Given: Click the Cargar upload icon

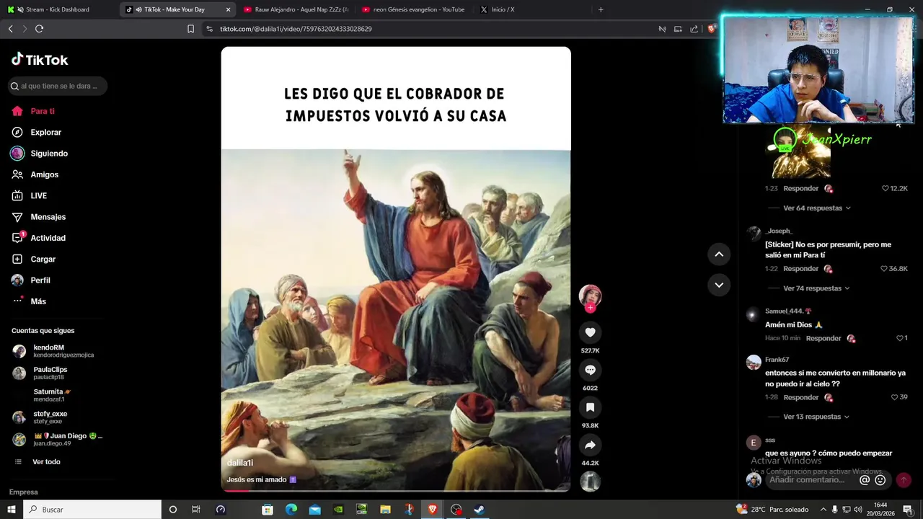Looking at the screenshot, I should click(x=17, y=259).
